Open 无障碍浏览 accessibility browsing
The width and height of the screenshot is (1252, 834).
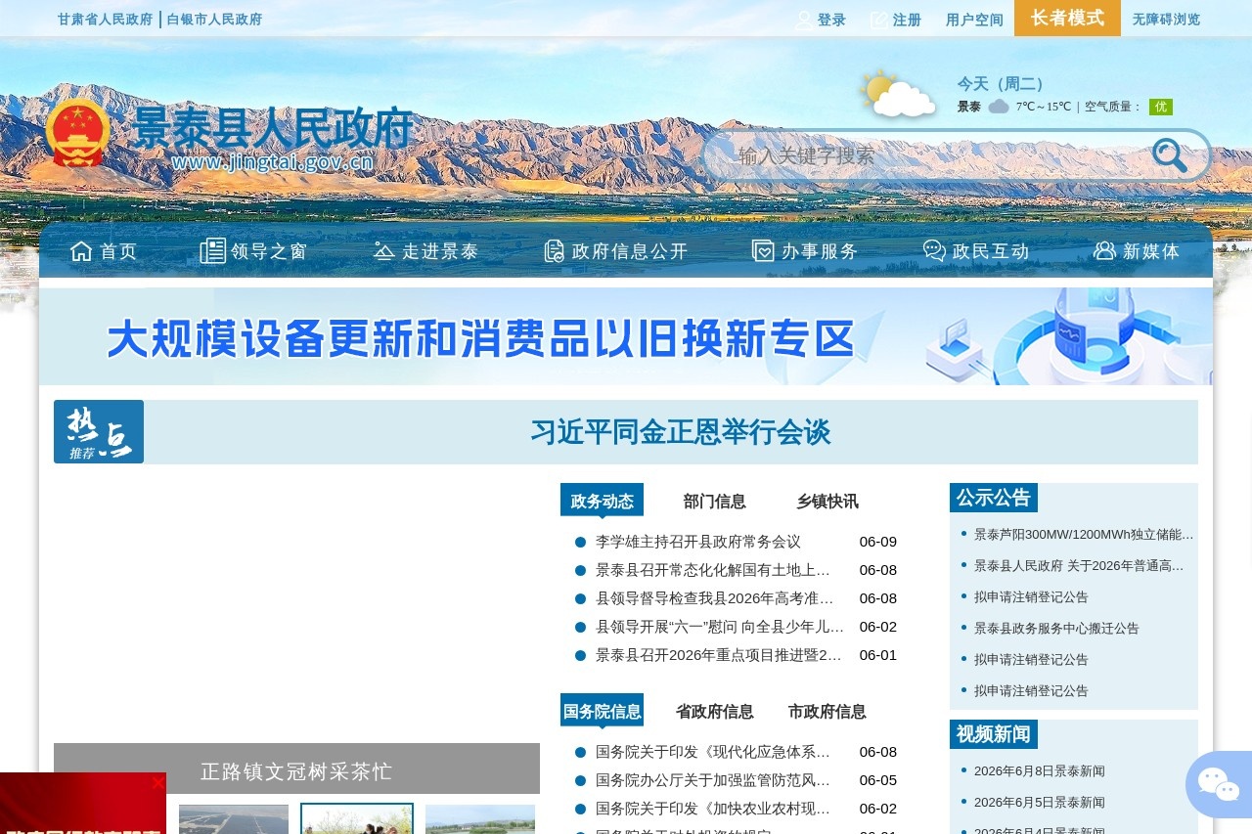point(1166,20)
